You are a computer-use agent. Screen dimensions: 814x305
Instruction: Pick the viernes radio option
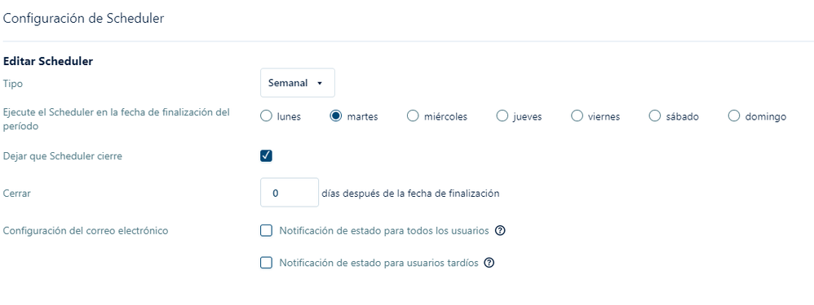pos(577,116)
